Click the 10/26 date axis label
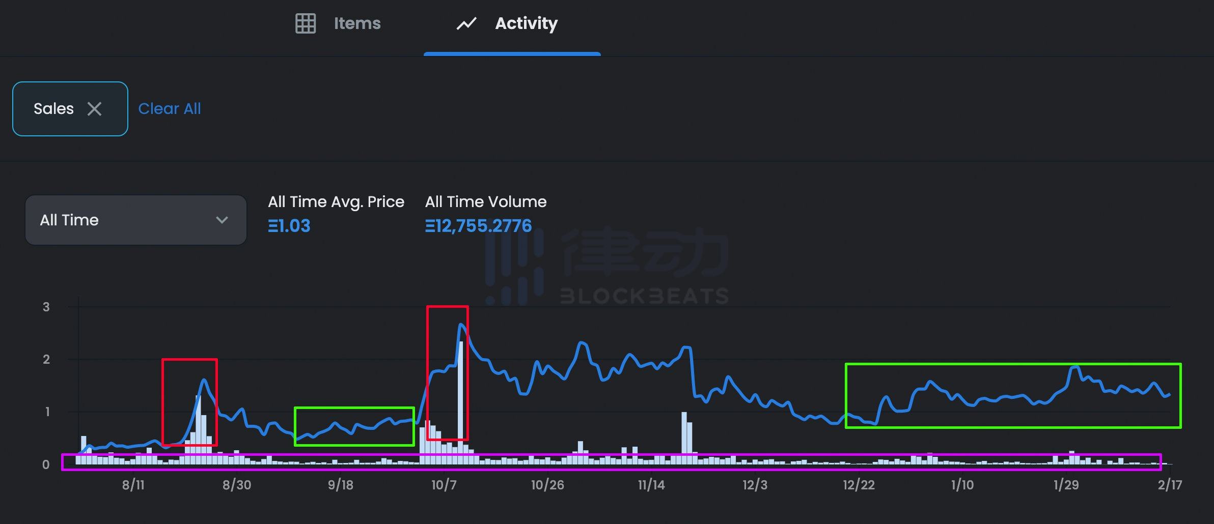 [x=547, y=485]
